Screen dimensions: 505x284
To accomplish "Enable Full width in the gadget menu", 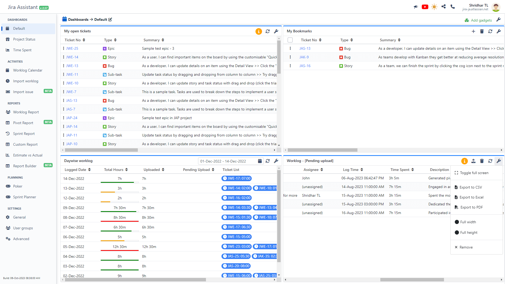I will click(x=468, y=222).
